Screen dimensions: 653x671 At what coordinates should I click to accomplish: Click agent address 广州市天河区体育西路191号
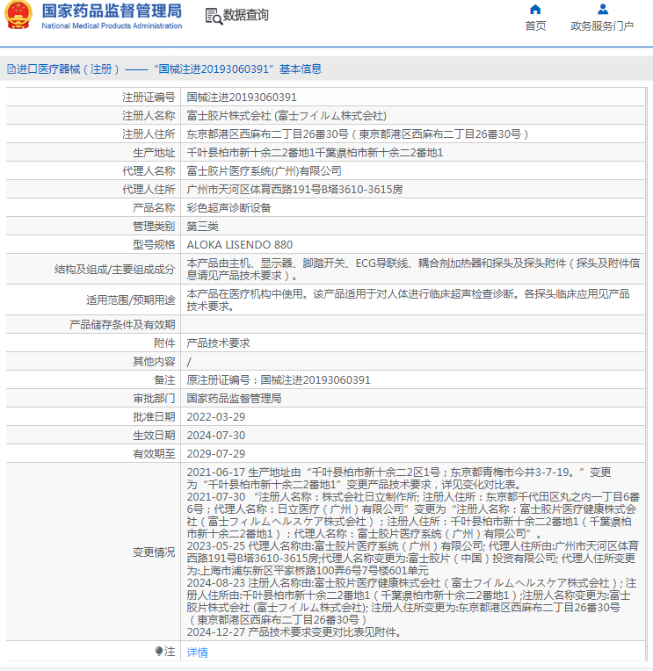294,189
